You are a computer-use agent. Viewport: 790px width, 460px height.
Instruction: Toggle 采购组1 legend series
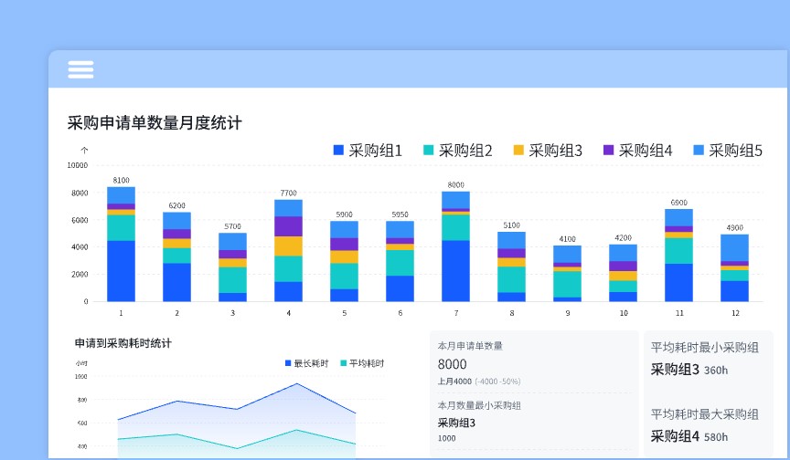point(368,151)
